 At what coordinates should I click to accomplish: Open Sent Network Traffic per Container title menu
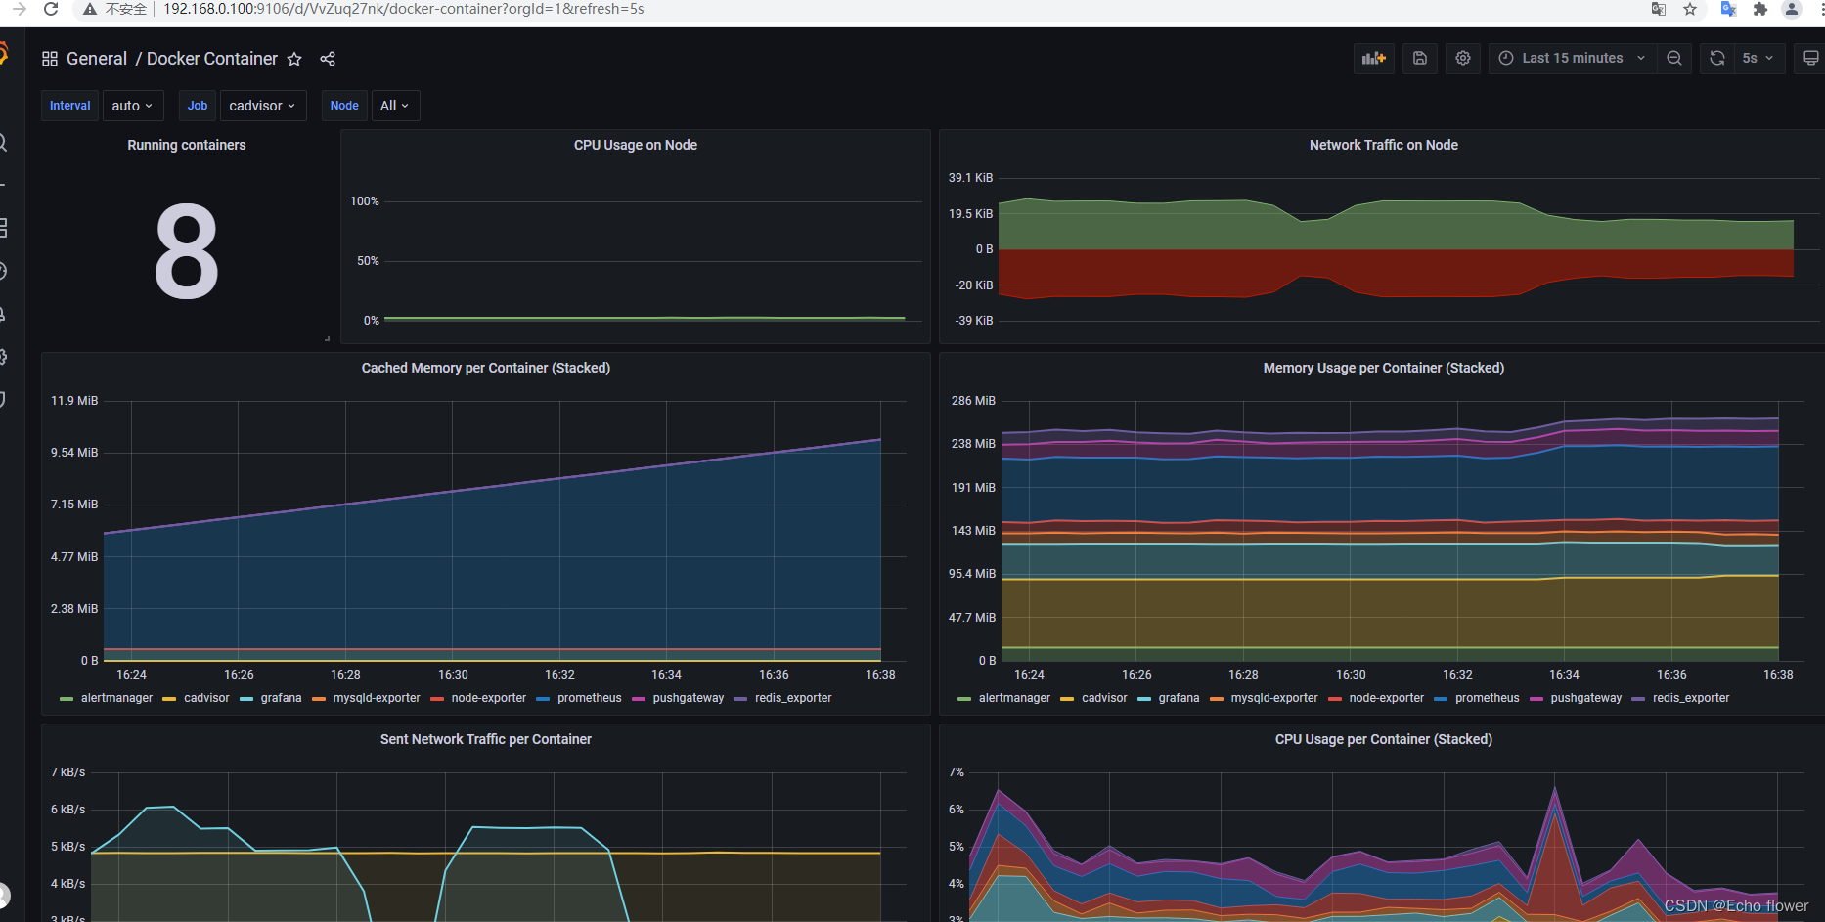click(486, 739)
